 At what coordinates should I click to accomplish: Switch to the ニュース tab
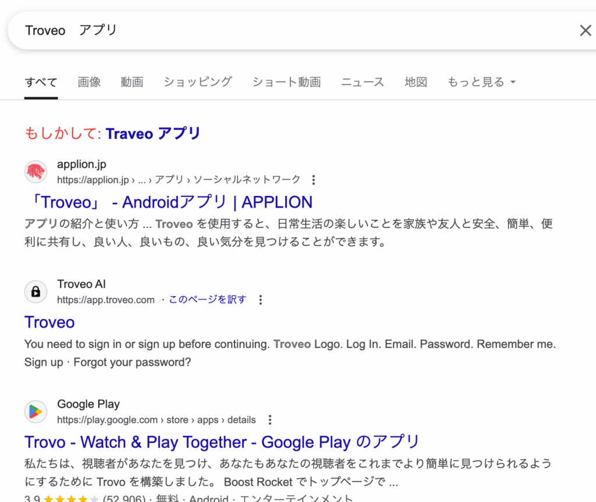[x=363, y=82]
